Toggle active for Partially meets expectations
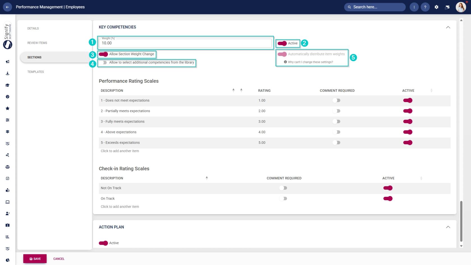The height and width of the screenshot is (265, 471). tap(408, 111)
